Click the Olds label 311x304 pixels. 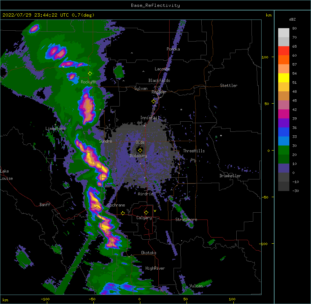coord(140,142)
